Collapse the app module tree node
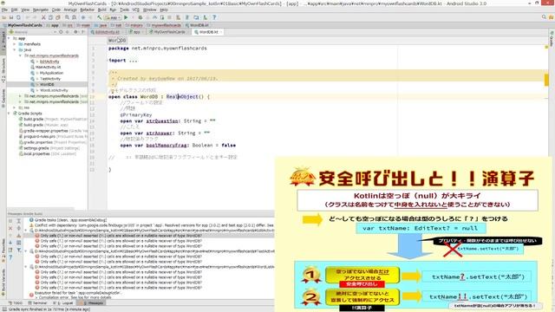The width and height of the screenshot is (555, 312). click(x=9, y=38)
